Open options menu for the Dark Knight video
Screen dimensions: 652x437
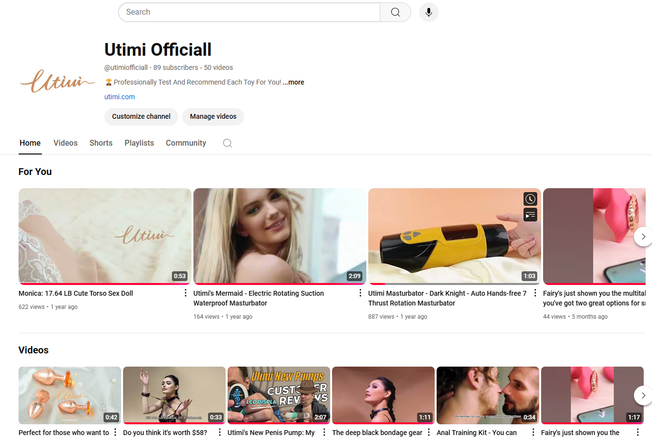[x=535, y=293]
